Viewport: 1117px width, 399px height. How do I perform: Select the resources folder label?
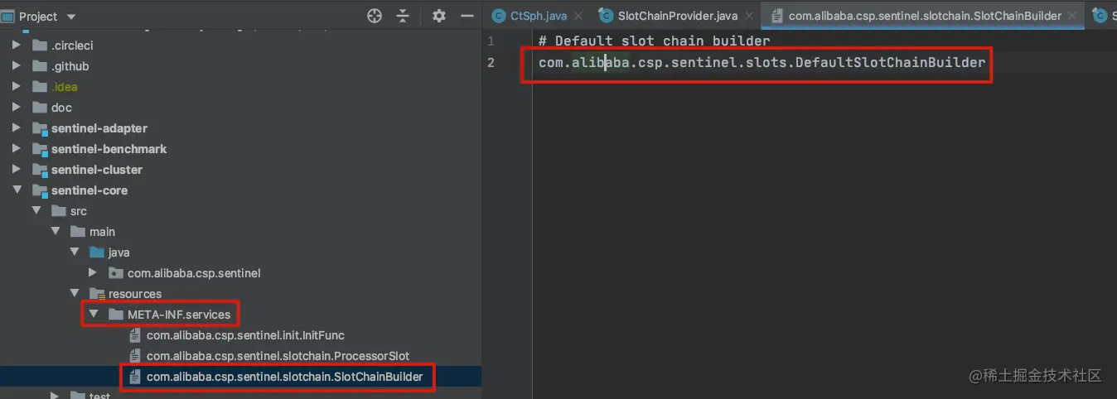[135, 294]
